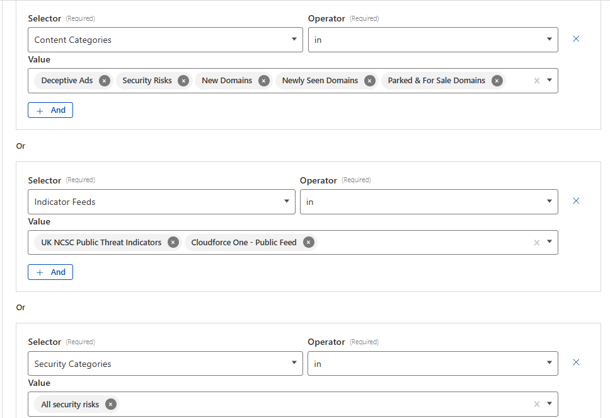The width and height of the screenshot is (610, 418).
Task: Delete the Content Categories condition row
Action: pos(576,39)
